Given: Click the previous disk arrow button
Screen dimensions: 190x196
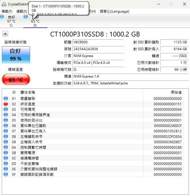Looking at the screenshot, I should 5,34.
